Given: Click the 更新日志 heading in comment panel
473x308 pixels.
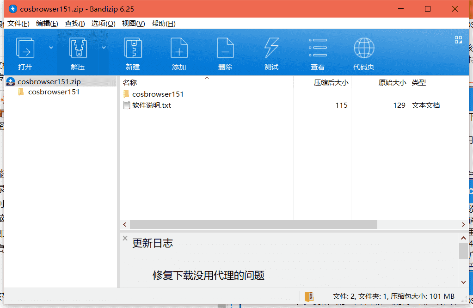Looking at the screenshot, I should pos(153,243).
